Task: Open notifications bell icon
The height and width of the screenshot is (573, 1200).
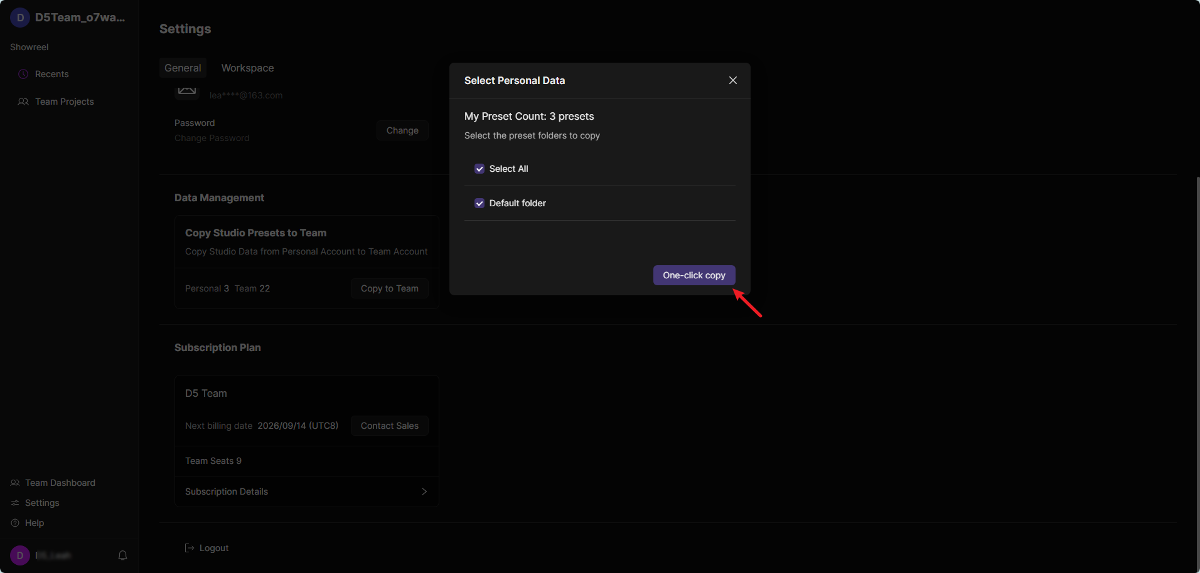Action: click(123, 555)
